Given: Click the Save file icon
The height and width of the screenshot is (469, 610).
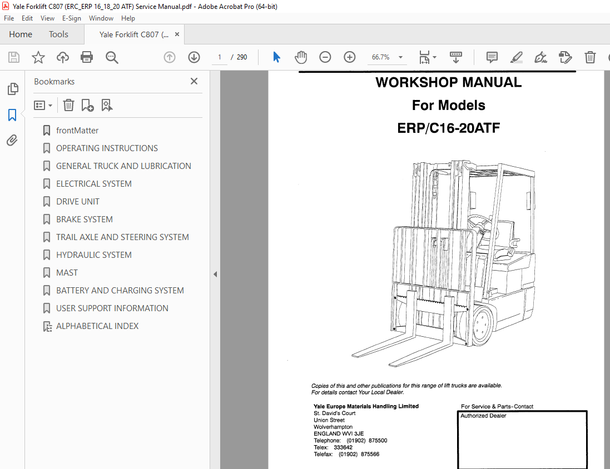Looking at the screenshot, I should pos(14,57).
